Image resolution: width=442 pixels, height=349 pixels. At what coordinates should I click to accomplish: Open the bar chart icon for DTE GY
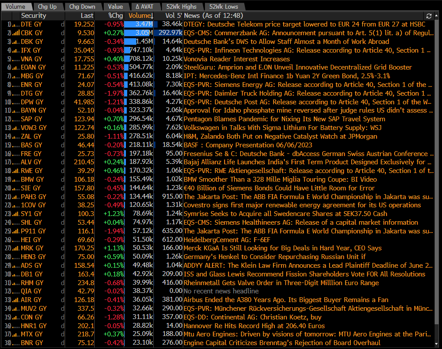point(16,24)
